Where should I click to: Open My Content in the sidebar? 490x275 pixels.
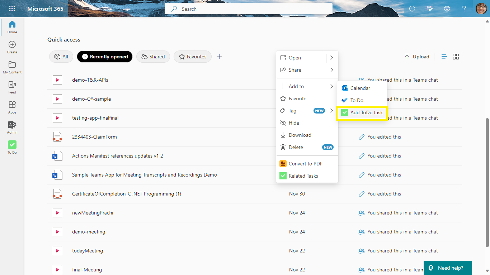click(x=12, y=67)
